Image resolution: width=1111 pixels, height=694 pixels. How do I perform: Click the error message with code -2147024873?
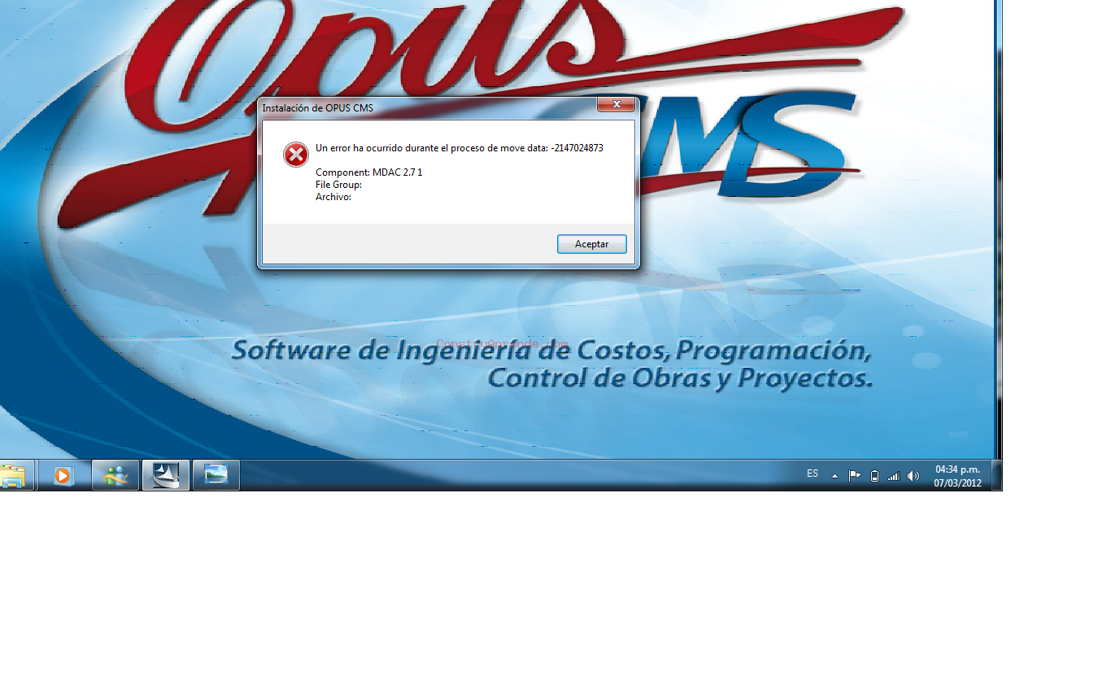[x=459, y=148]
